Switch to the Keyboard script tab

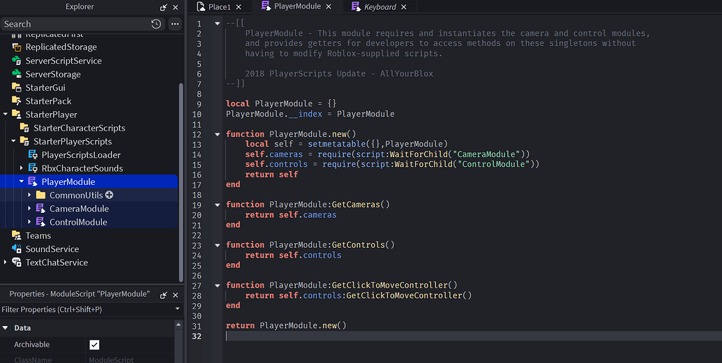click(x=379, y=6)
